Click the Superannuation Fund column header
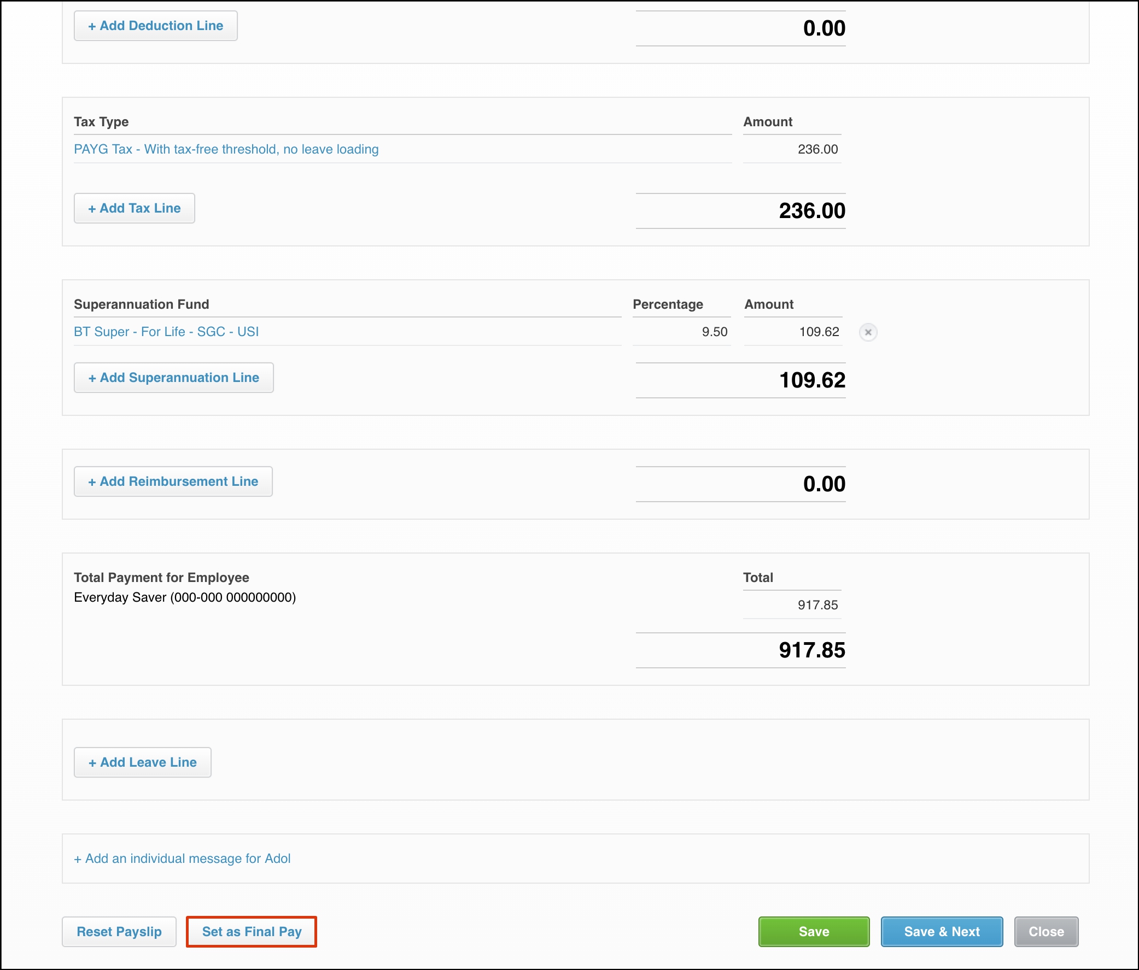 (x=141, y=304)
